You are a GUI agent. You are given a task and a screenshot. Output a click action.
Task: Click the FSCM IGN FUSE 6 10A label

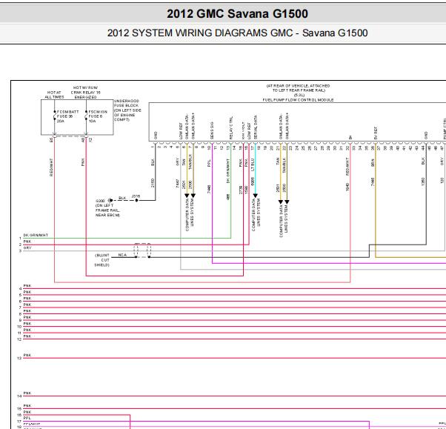(98, 116)
